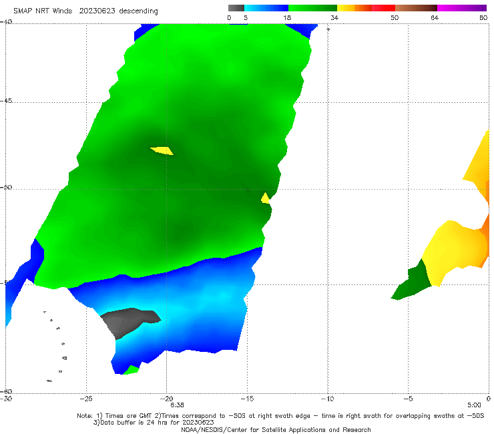Click the color bar label "64"

(435, 17)
